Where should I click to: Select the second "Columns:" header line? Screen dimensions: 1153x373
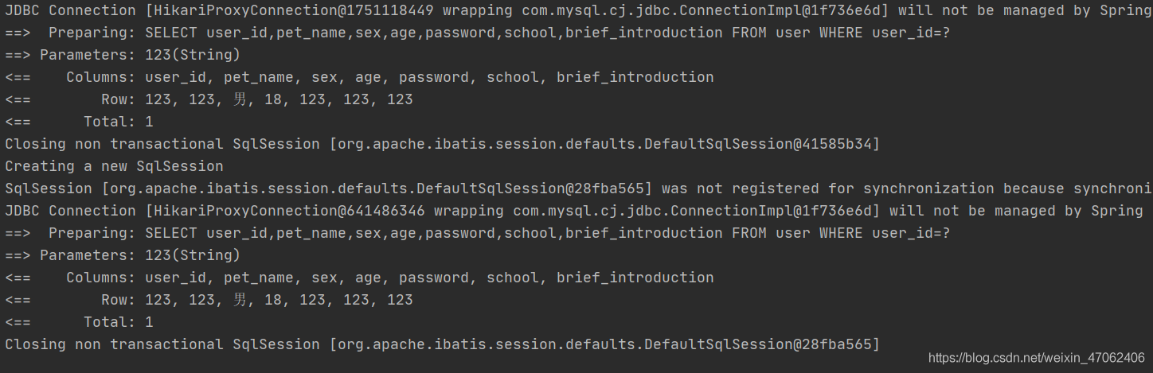pyautogui.click(x=358, y=278)
